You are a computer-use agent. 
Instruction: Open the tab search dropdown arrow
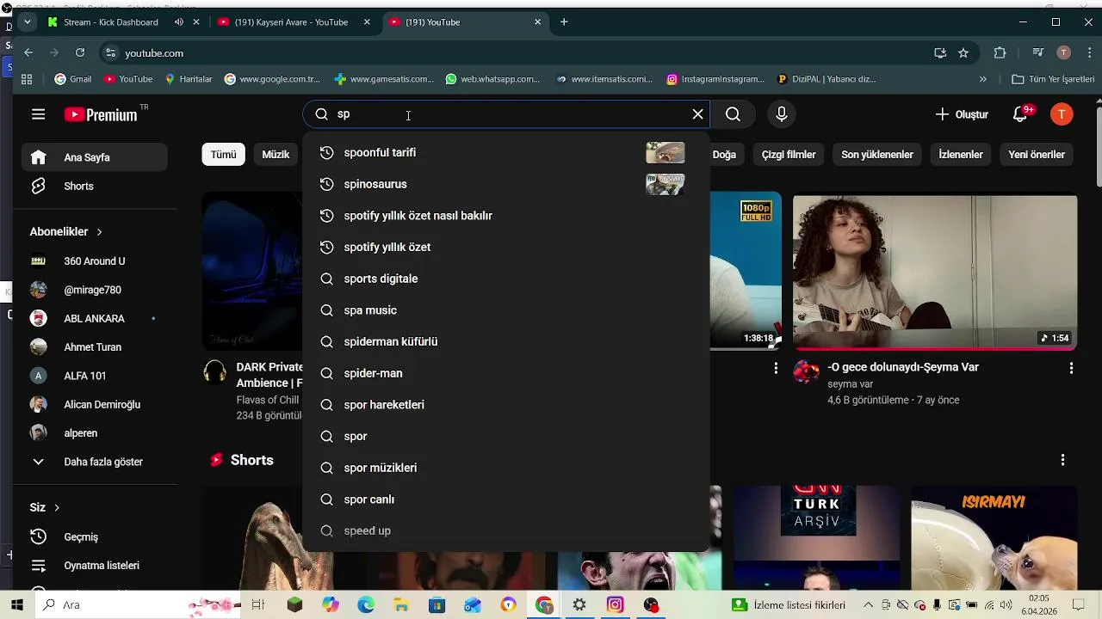pyautogui.click(x=28, y=22)
